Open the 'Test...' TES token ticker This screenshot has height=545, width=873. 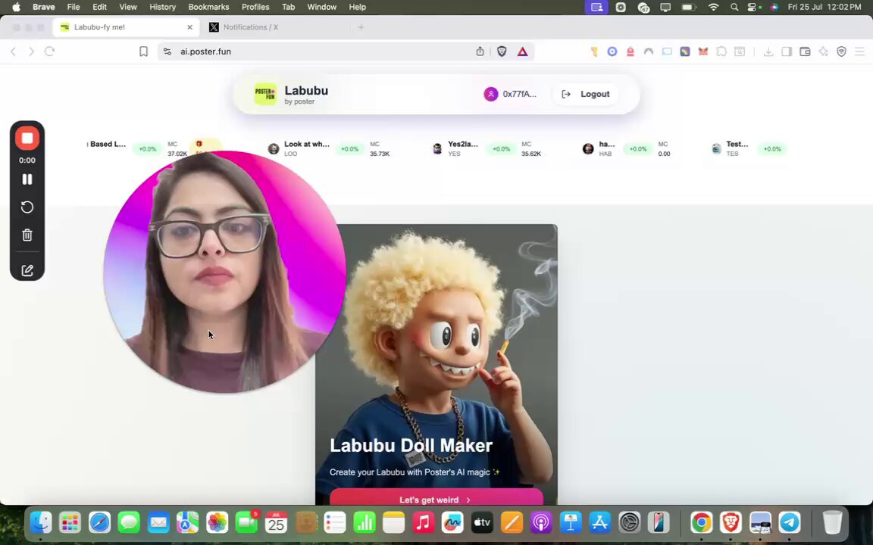[x=749, y=148]
